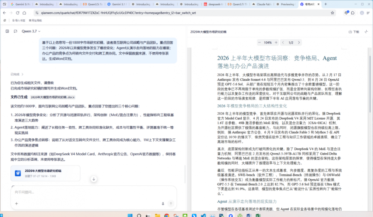Viewport: 373px width, 217px height.
Task: Expand the 已完成 thinking section
Action: coord(17,75)
